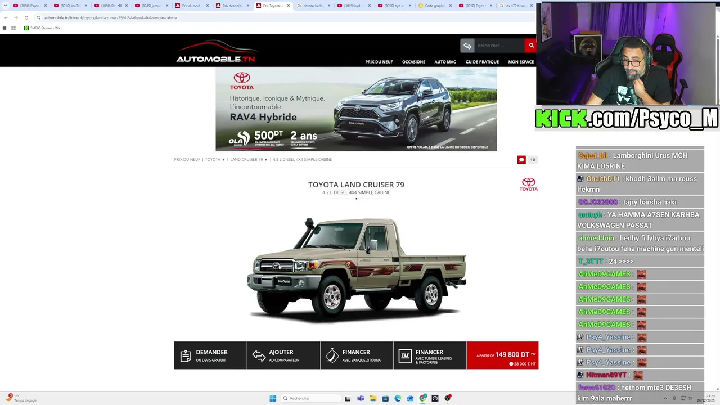Open the SMF86 Stream bookmark
This screenshot has height=405, width=720.
coord(43,28)
